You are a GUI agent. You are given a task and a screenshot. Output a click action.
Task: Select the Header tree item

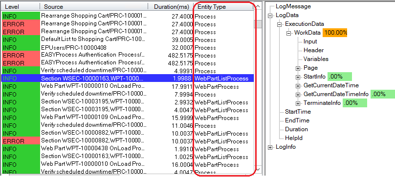pyautogui.click(x=314, y=50)
